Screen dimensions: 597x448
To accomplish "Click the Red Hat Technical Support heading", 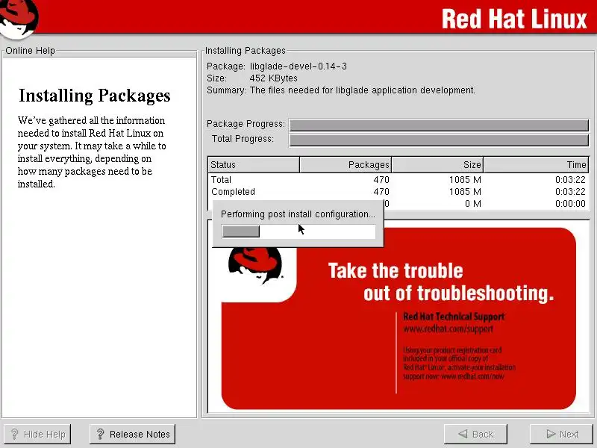I will pyautogui.click(x=454, y=317).
